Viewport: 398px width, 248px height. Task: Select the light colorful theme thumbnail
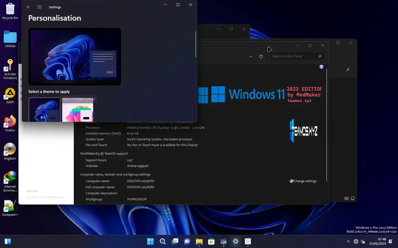click(78, 110)
